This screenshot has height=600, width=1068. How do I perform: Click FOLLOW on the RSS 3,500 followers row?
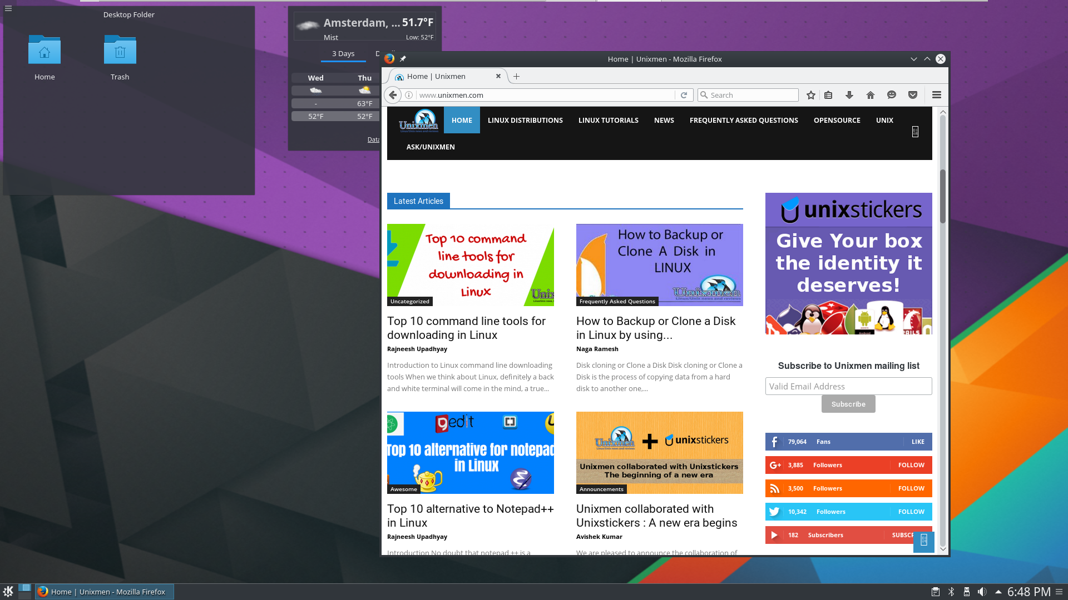pyautogui.click(x=911, y=488)
